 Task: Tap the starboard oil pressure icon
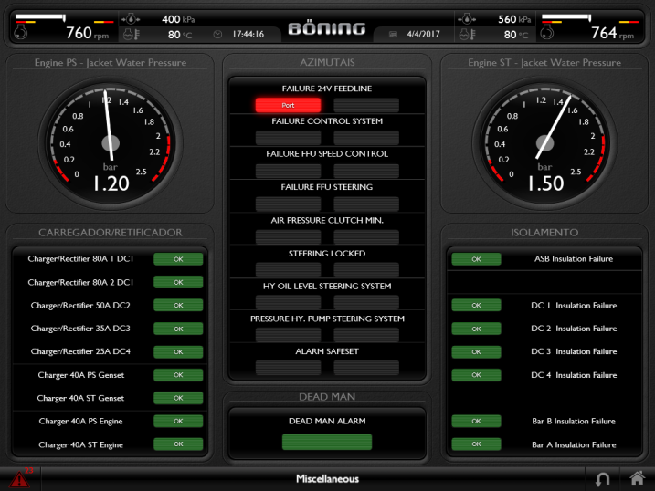coord(467,19)
